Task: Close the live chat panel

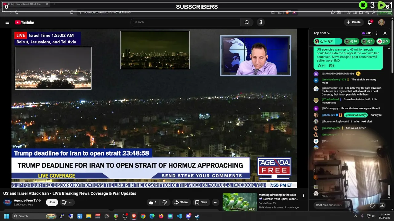Action: 385,33
